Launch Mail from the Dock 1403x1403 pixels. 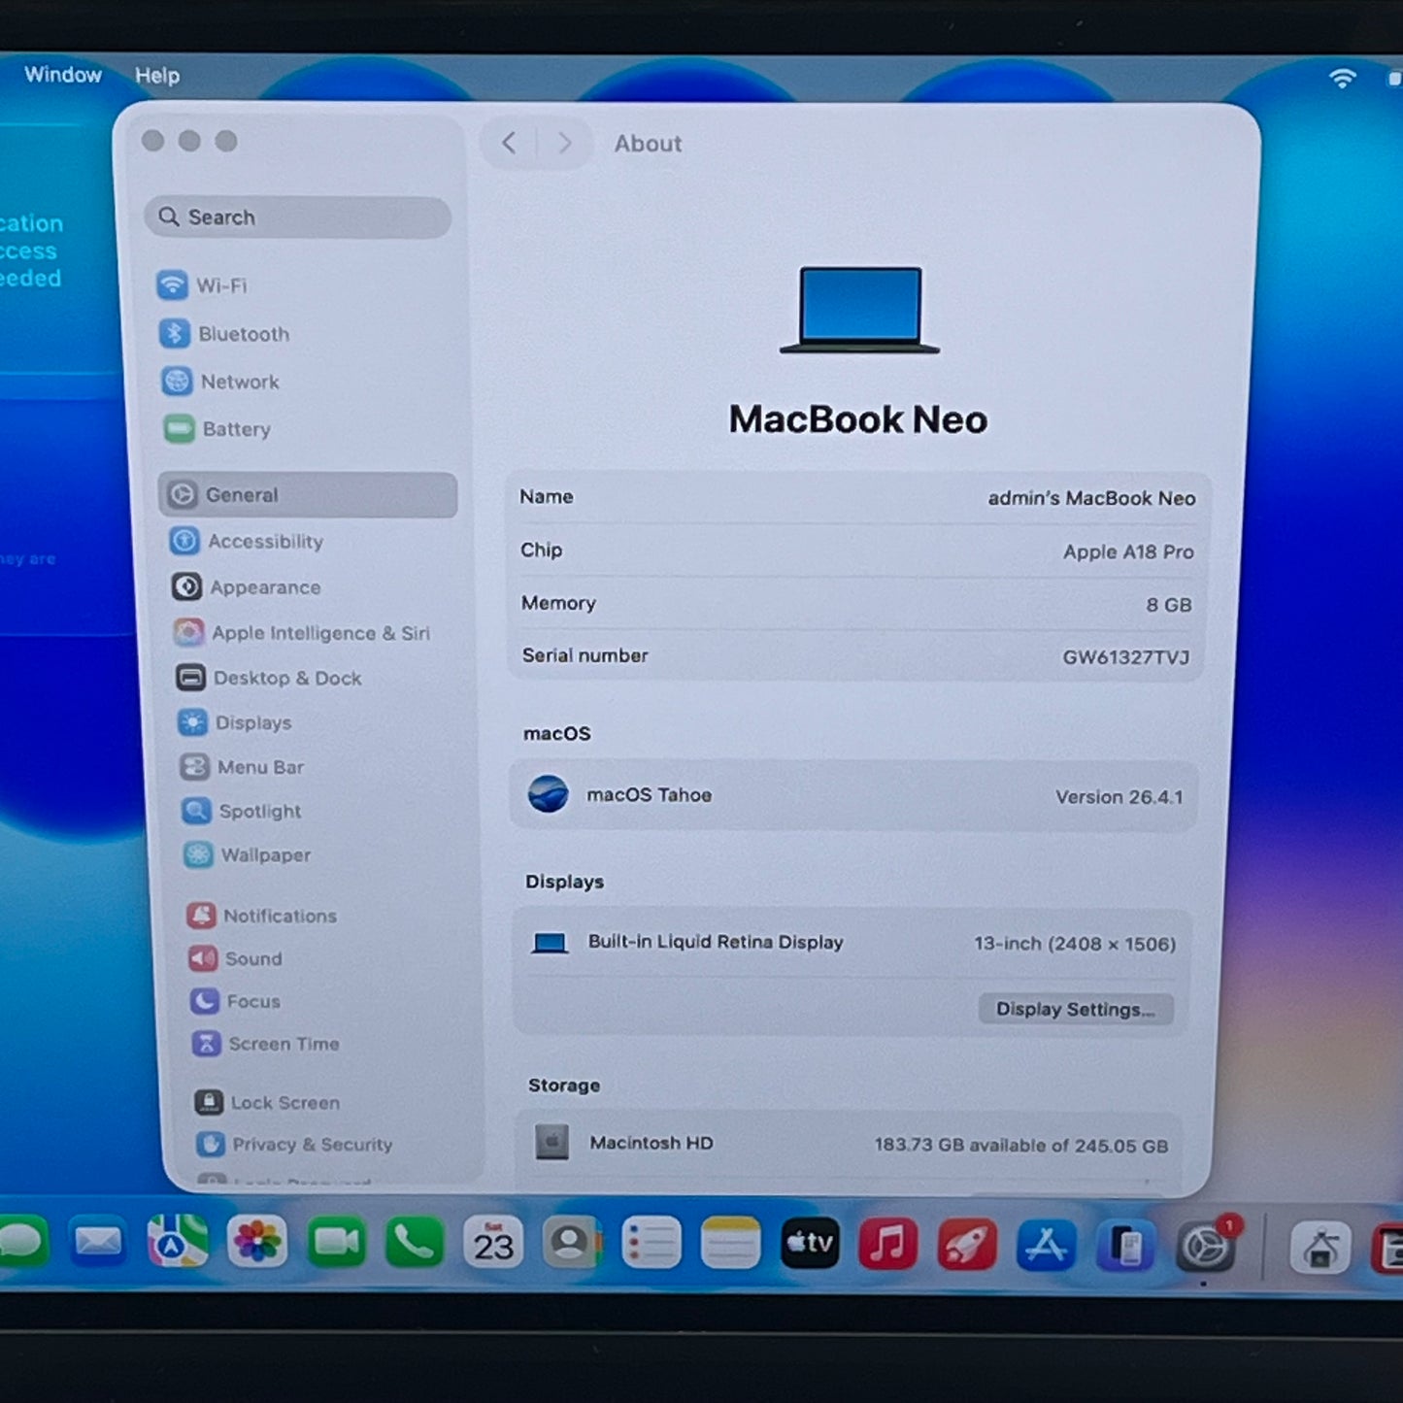point(98,1242)
